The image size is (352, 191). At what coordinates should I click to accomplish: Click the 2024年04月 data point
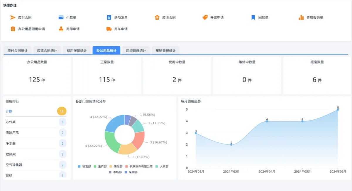267,121
